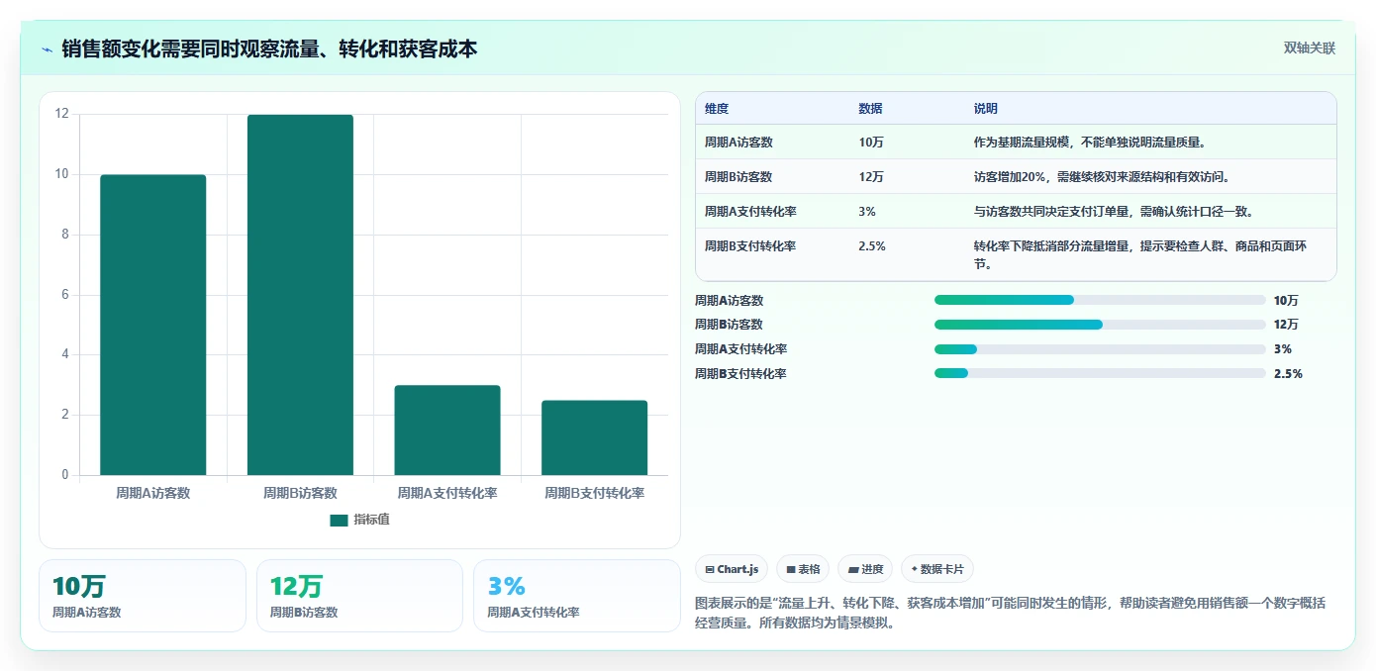Click the 周期A访客数 progress bar showing 10万

pyautogui.click(x=1100, y=300)
